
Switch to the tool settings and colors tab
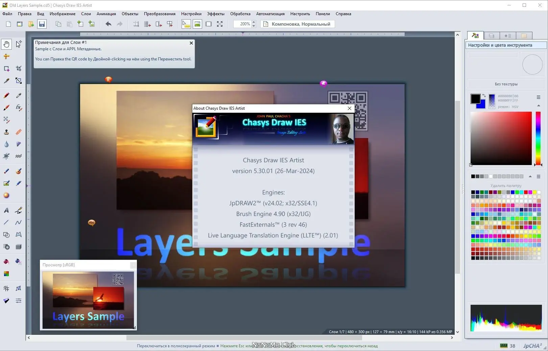pos(475,35)
